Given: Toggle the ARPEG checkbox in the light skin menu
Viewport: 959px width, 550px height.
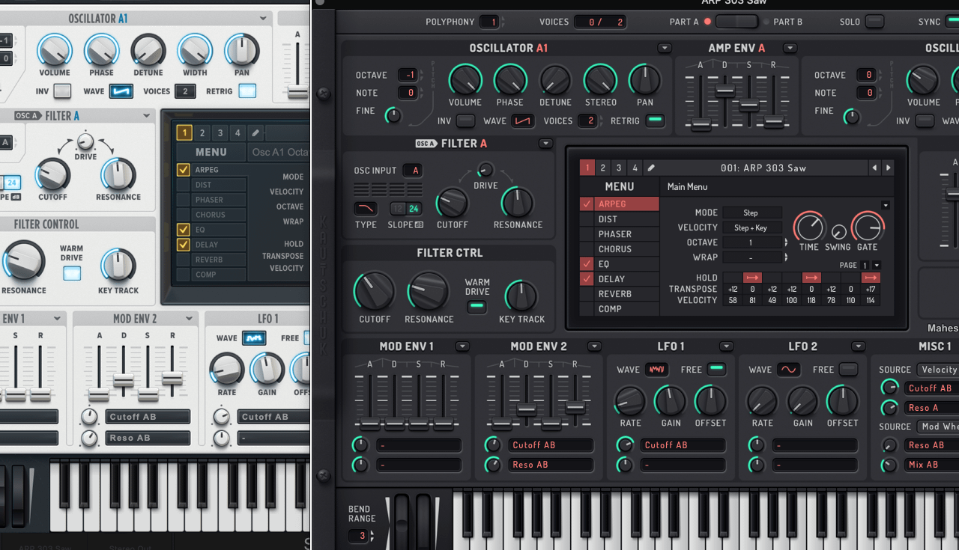Looking at the screenshot, I should coord(183,170).
